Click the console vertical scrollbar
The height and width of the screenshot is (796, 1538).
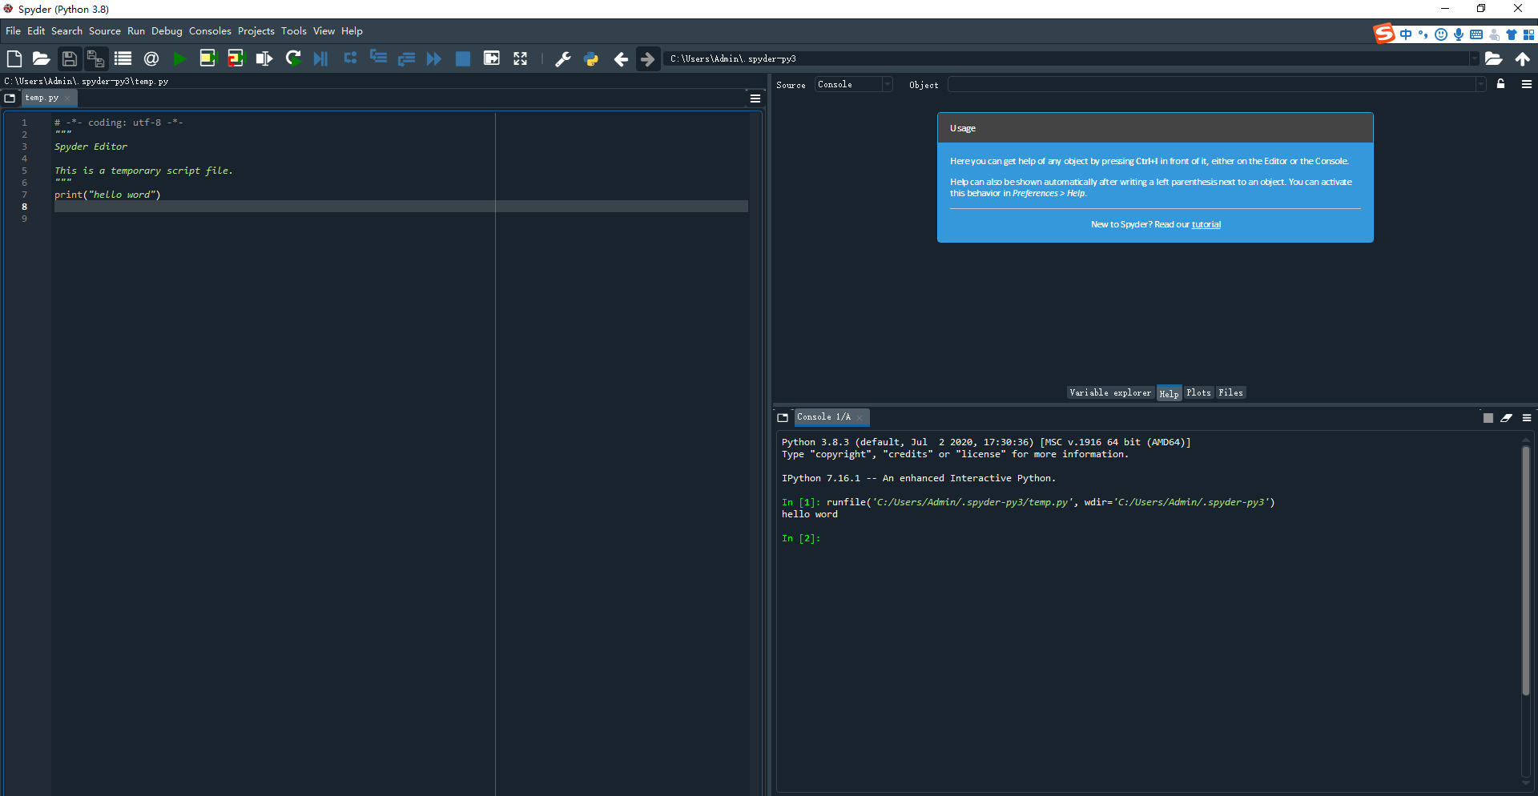(x=1526, y=571)
